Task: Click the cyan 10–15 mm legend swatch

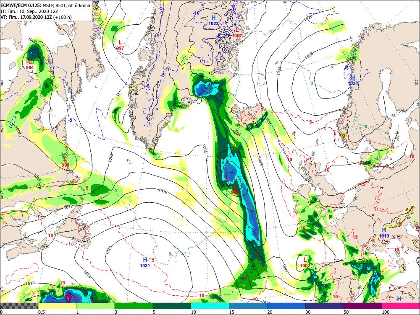Action: (x=210, y=306)
